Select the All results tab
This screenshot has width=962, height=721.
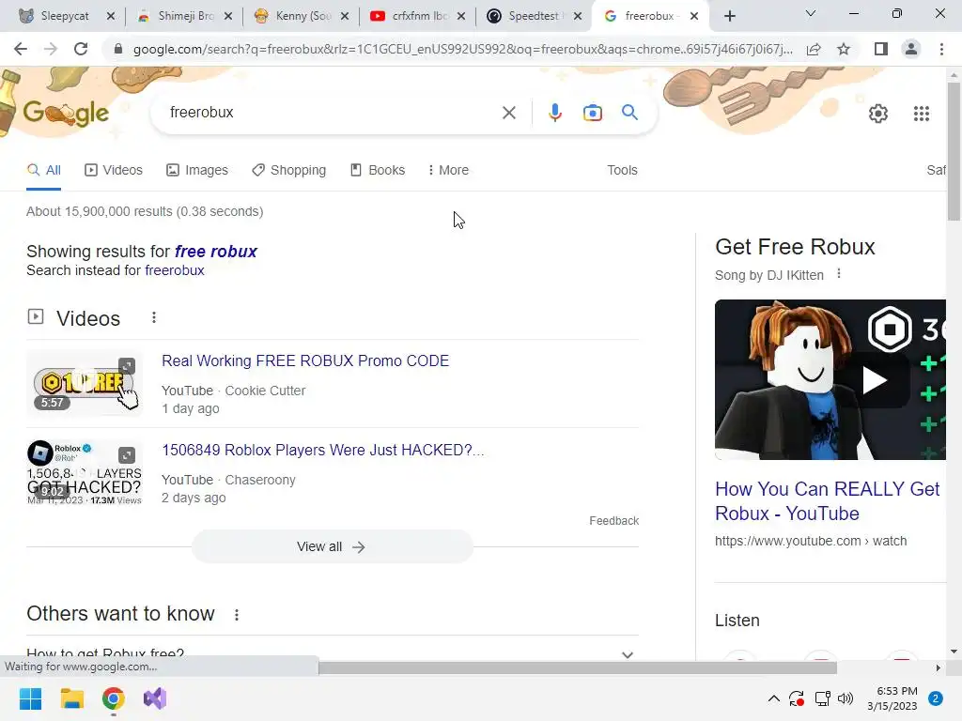pos(43,171)
